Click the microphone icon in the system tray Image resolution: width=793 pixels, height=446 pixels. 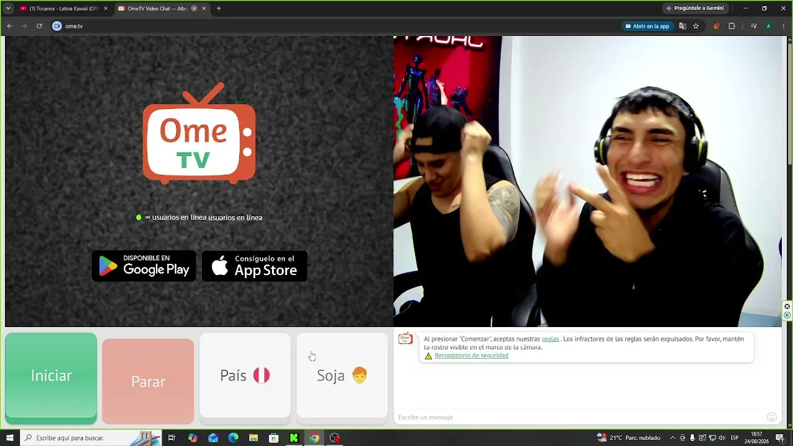click(692, 438)
